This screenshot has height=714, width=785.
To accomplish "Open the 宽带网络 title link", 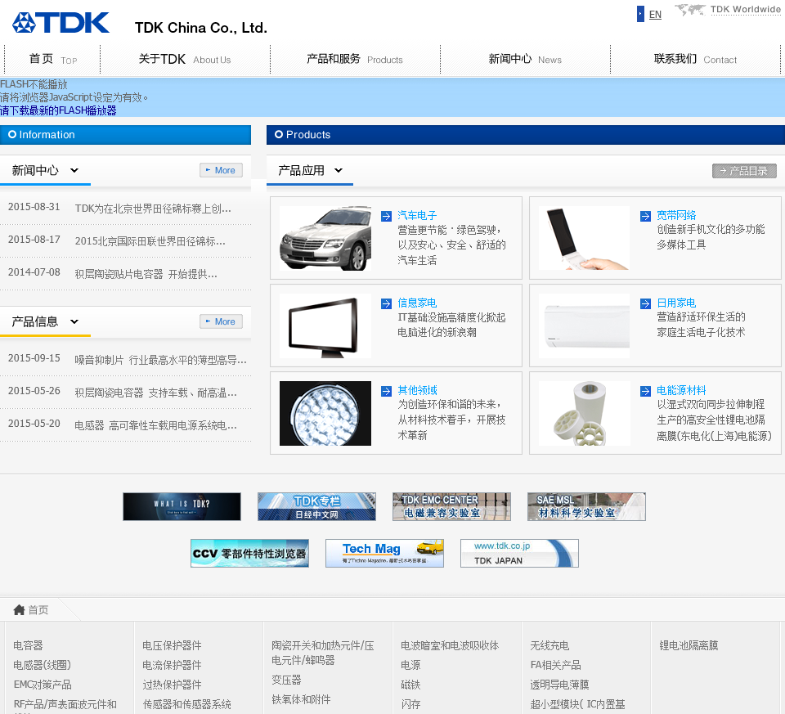I will (676, 215).
